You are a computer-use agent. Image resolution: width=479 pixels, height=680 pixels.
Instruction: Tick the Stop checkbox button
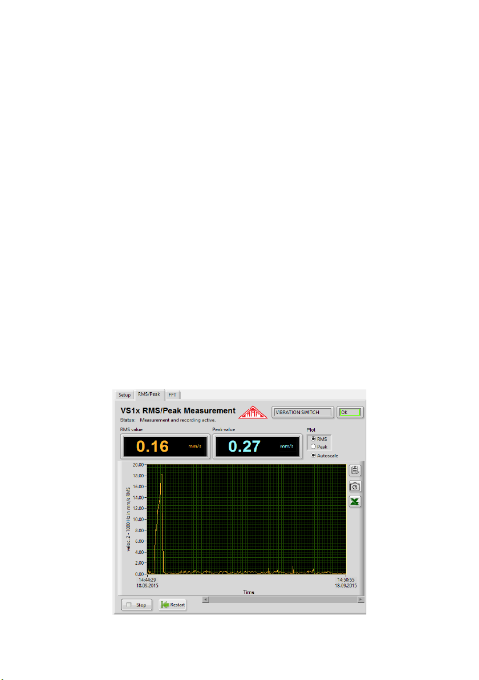[136, 605]
